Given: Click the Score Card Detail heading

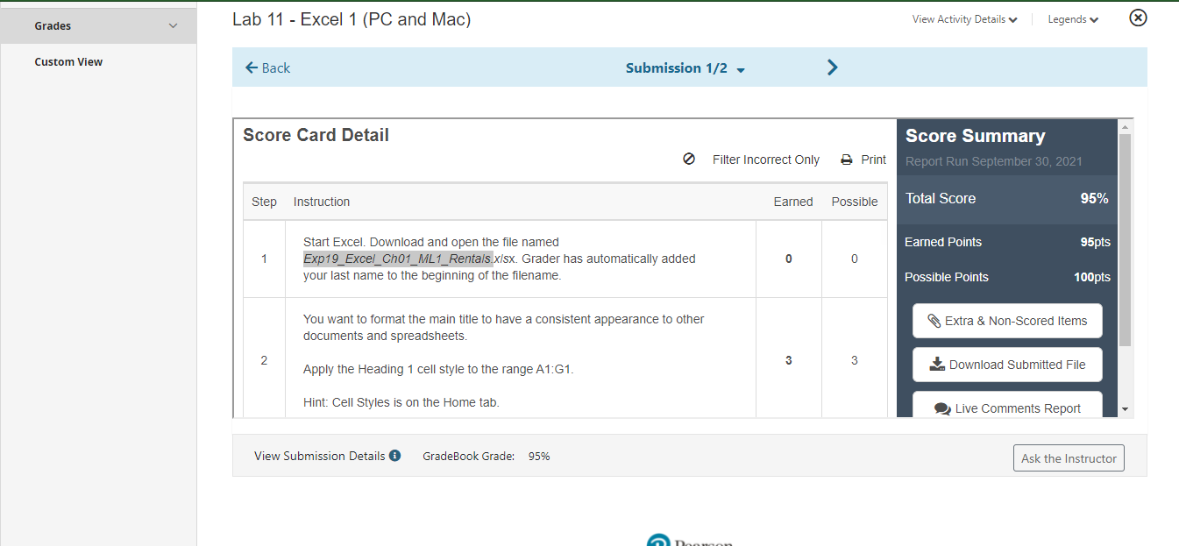Looking at the screenshot, I should (316, 135).
